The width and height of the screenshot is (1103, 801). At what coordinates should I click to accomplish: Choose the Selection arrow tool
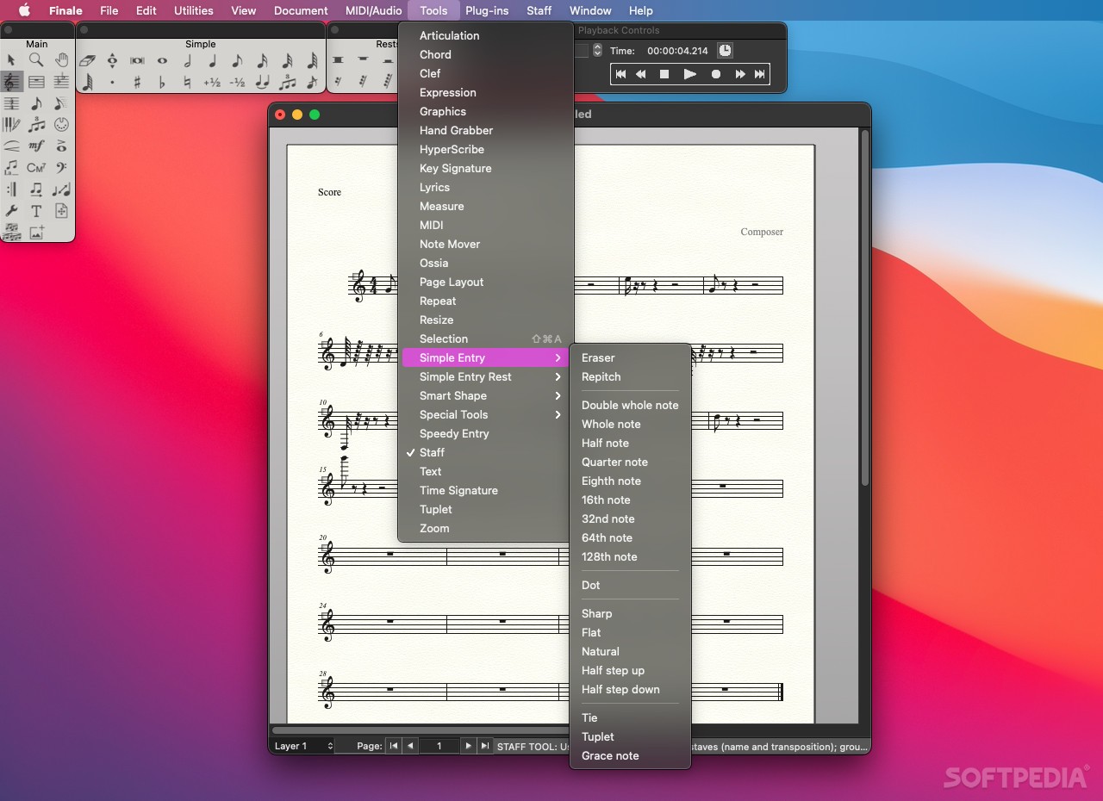click(11, 59)
